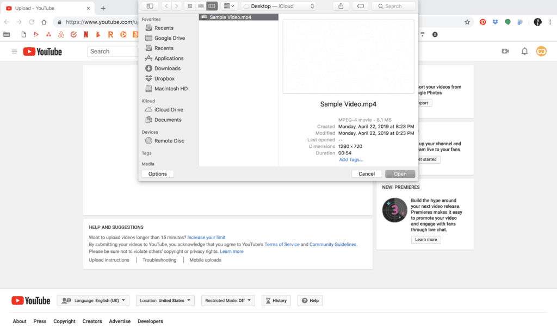The height and width of the screenshot is (329, 557).
Task: Expand the Restricted Mode: Off dropdown
Action: (x=227, y=300)
